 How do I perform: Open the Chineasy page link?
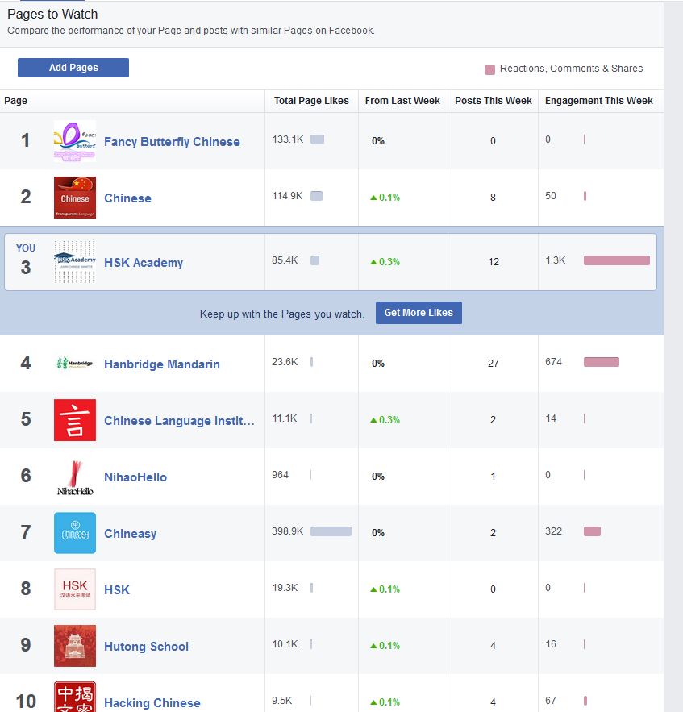point(131,534)
